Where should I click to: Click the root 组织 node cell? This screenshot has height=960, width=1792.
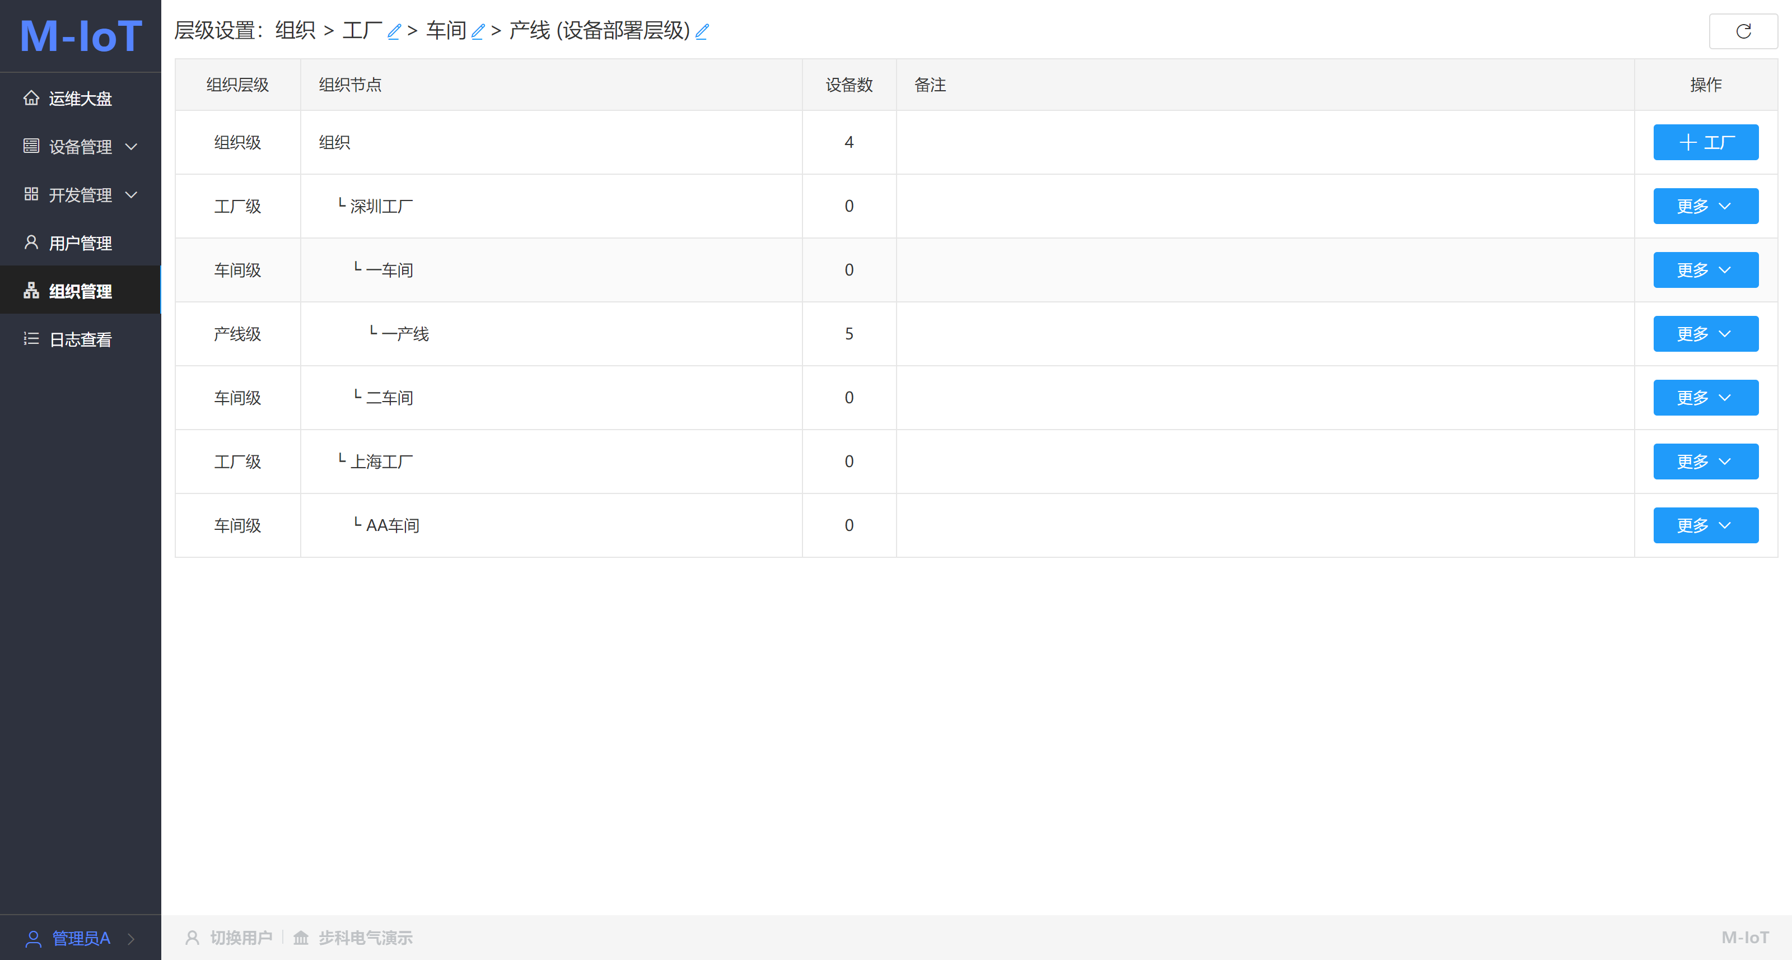point(551,143)
